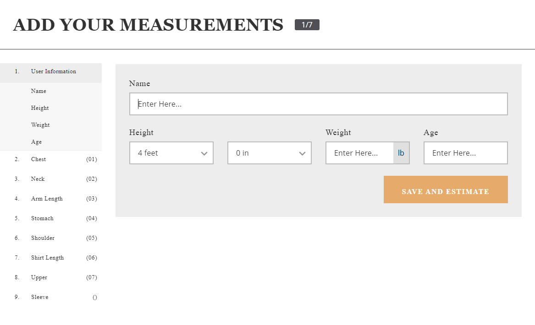Click Weight sub-item in sidebar

(40, 125)
